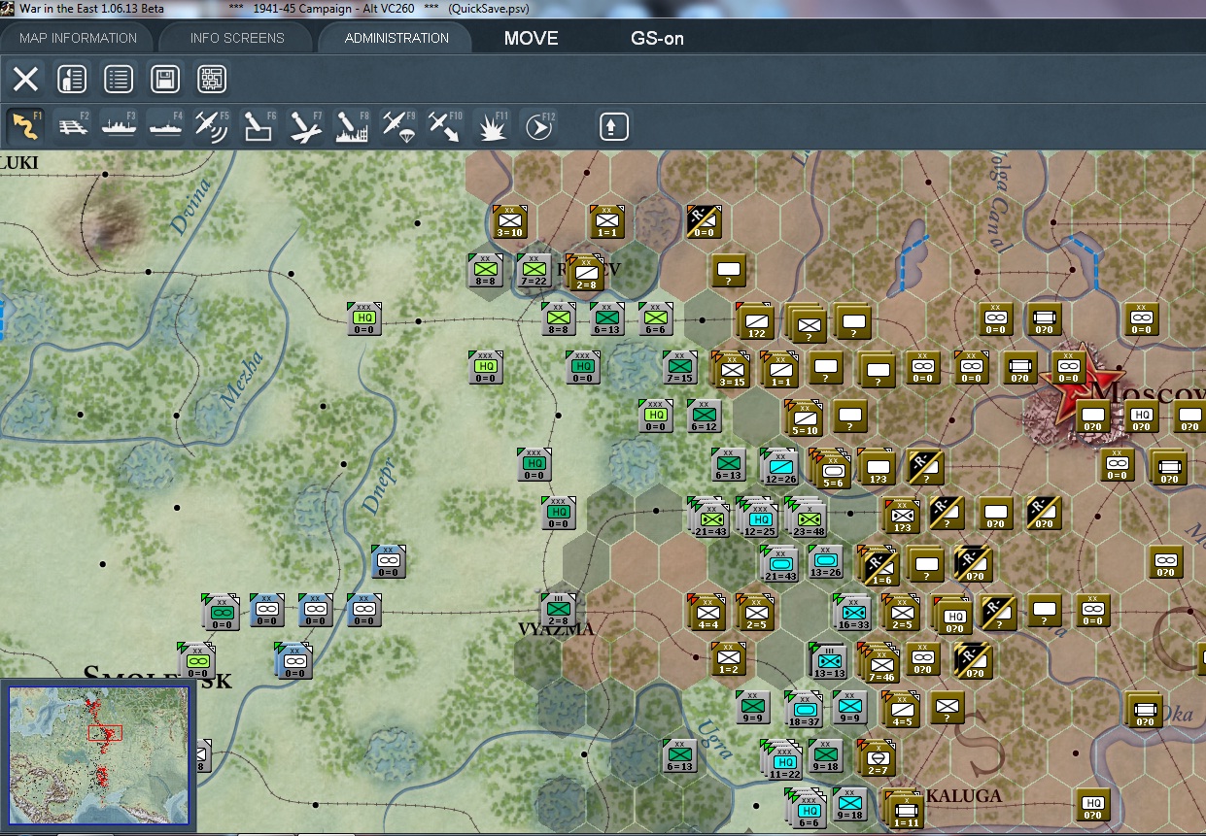Select the Soviet stack labeled 5=6
This screenshot has height=836, width=1206.
[833, 470]
